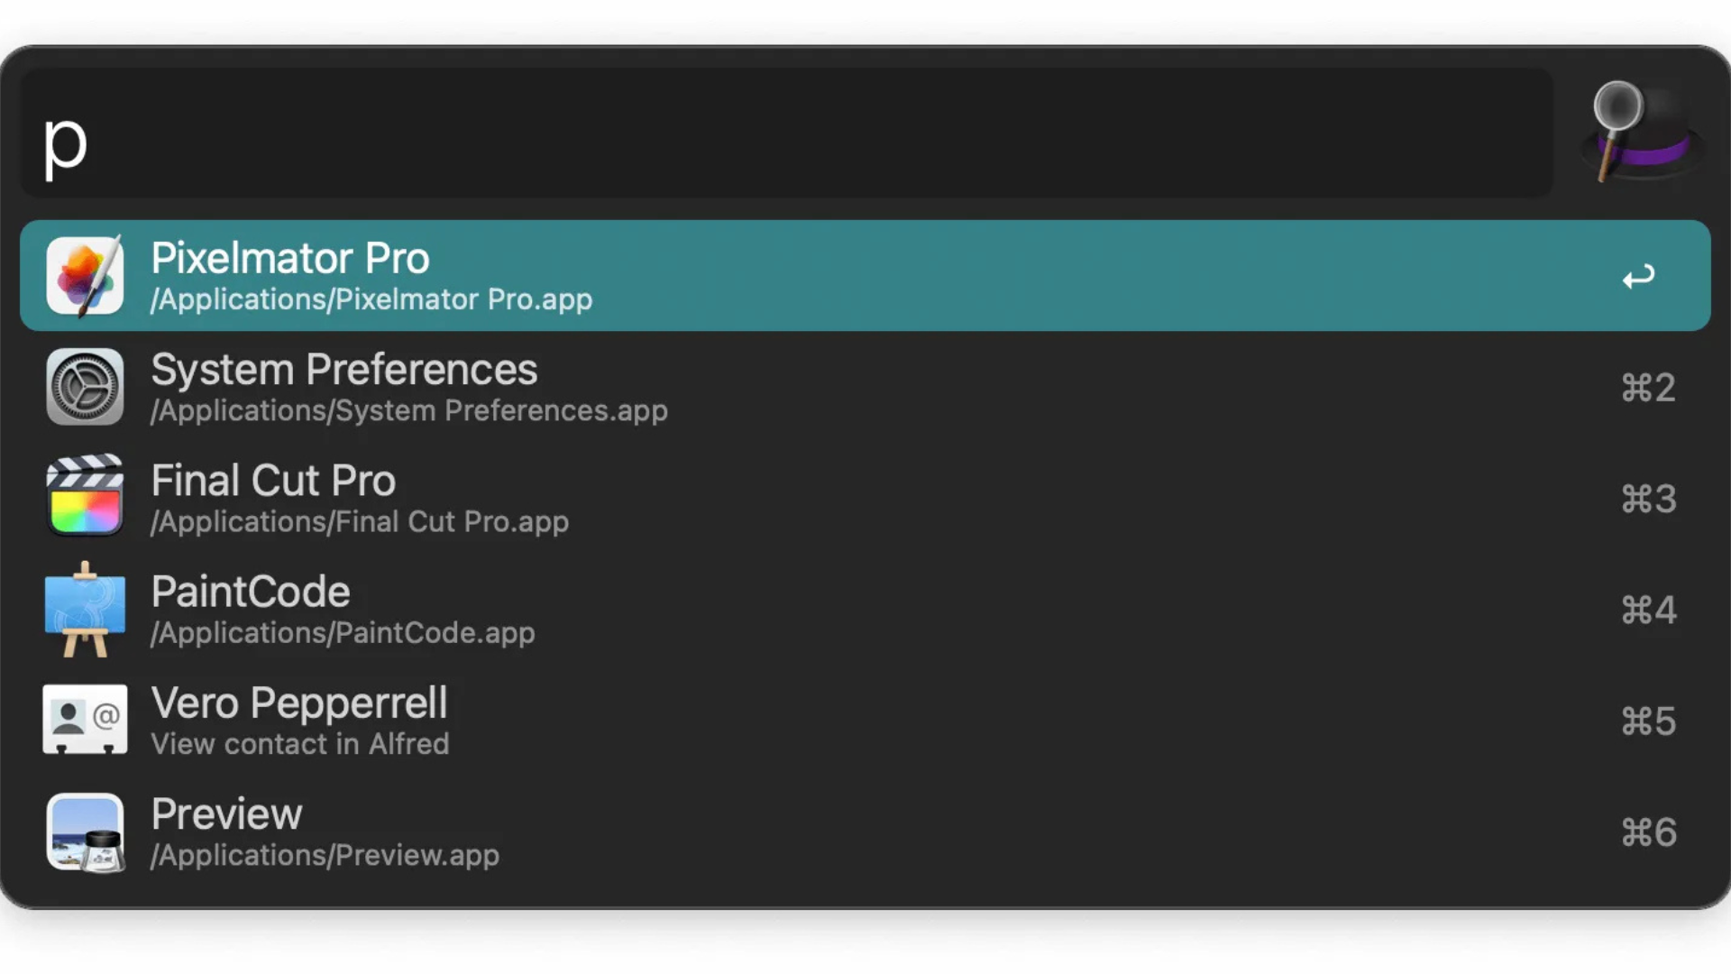Open the Vero Pepperrell contact result

pos(298,703)
